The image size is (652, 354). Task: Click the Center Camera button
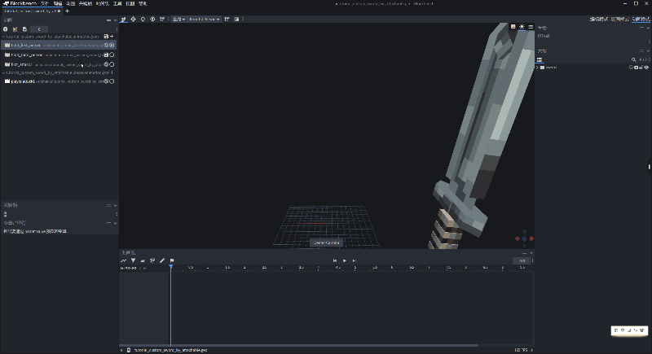[x=326, y=243]
